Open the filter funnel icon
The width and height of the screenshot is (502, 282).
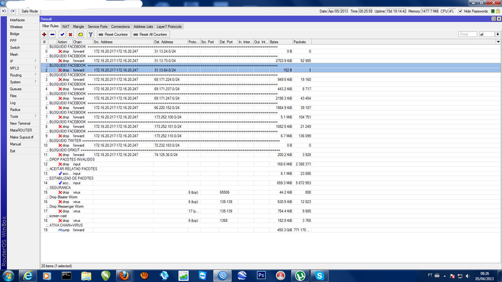[x=90, y=34]
